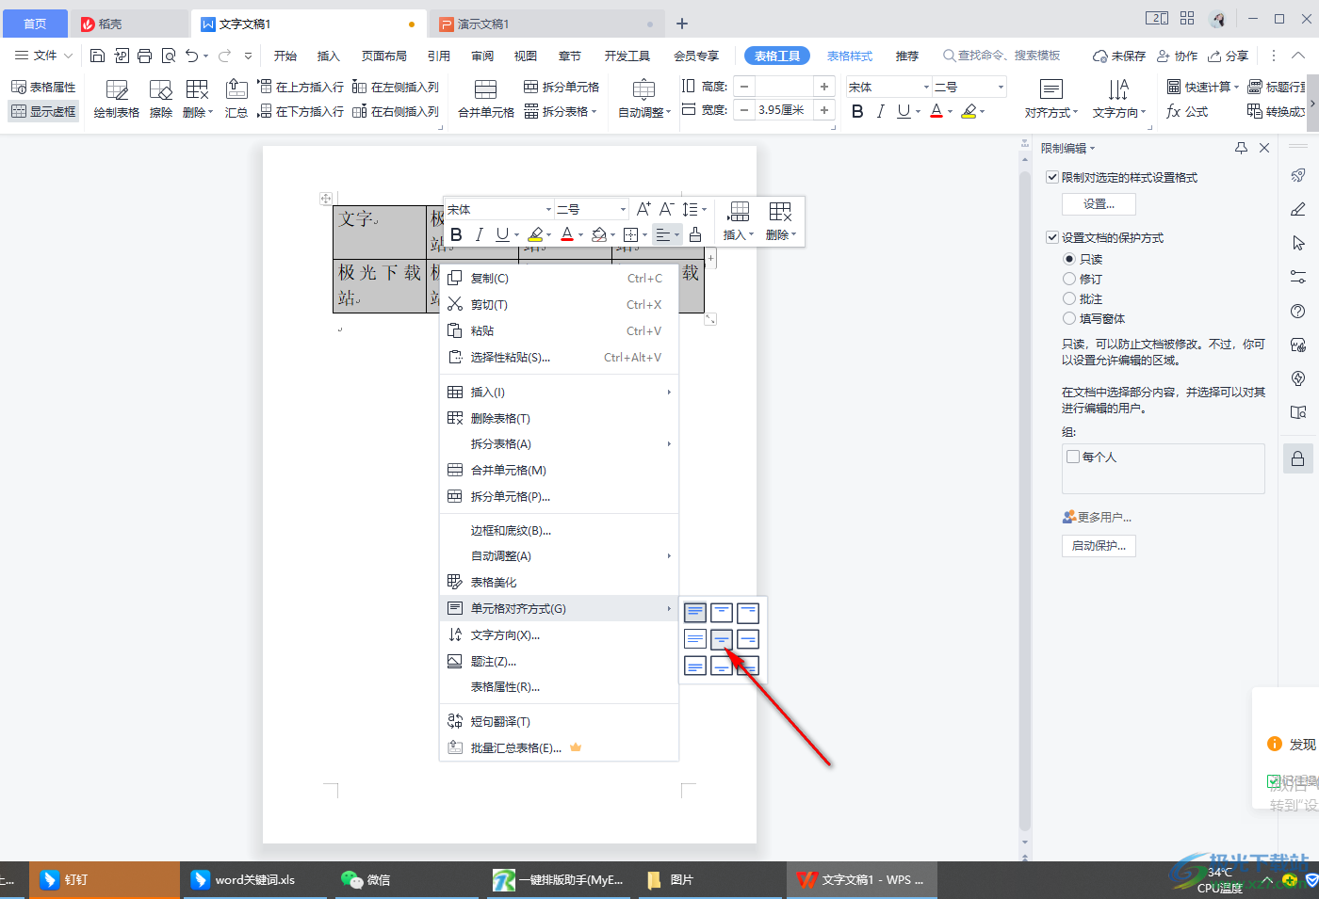This screenshot has height=899, width=1319.
Task: Open Draw Table tool (绘制表格)
Action: pos(117,99)
